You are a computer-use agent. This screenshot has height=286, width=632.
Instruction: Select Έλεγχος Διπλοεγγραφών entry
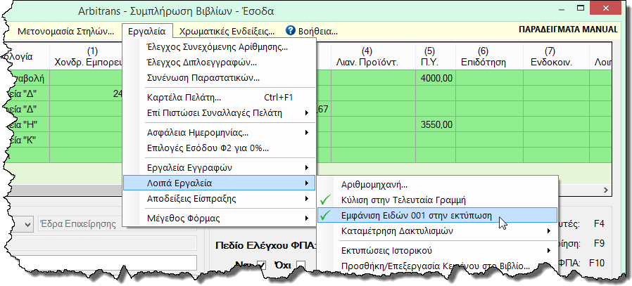click(x=220, y=63)
